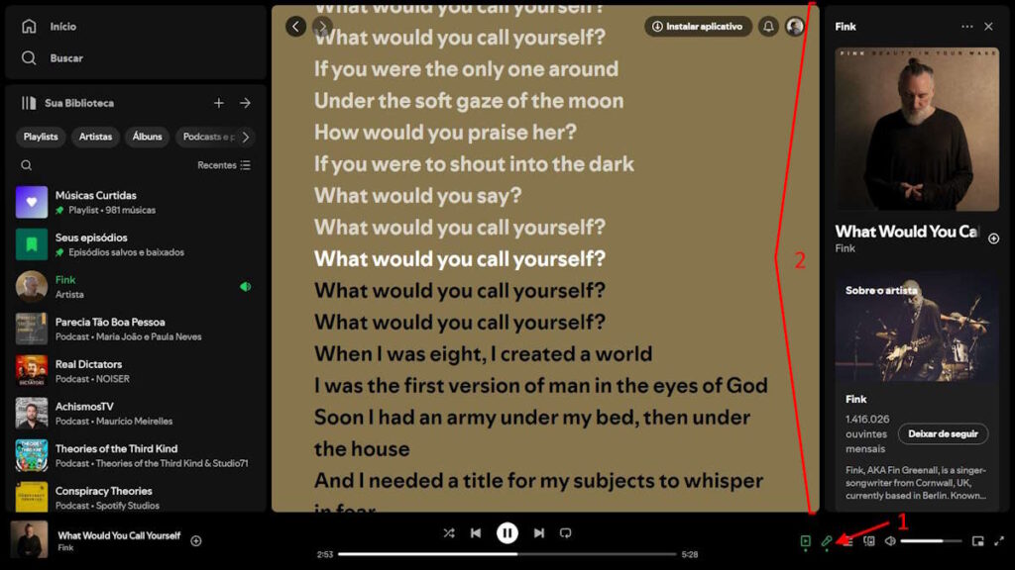Filter library by Playlists
The image size is (1015, 570).
(41, 137)
